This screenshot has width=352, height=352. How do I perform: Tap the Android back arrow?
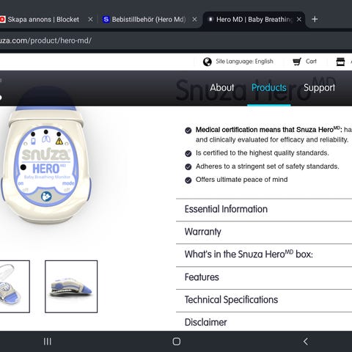(x=306, y=342)
